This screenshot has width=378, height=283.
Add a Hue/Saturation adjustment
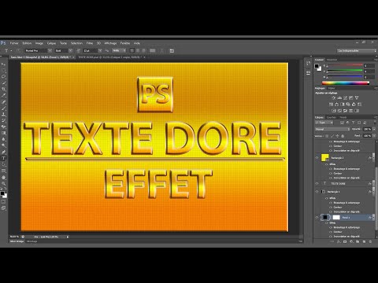click(331, 105)
